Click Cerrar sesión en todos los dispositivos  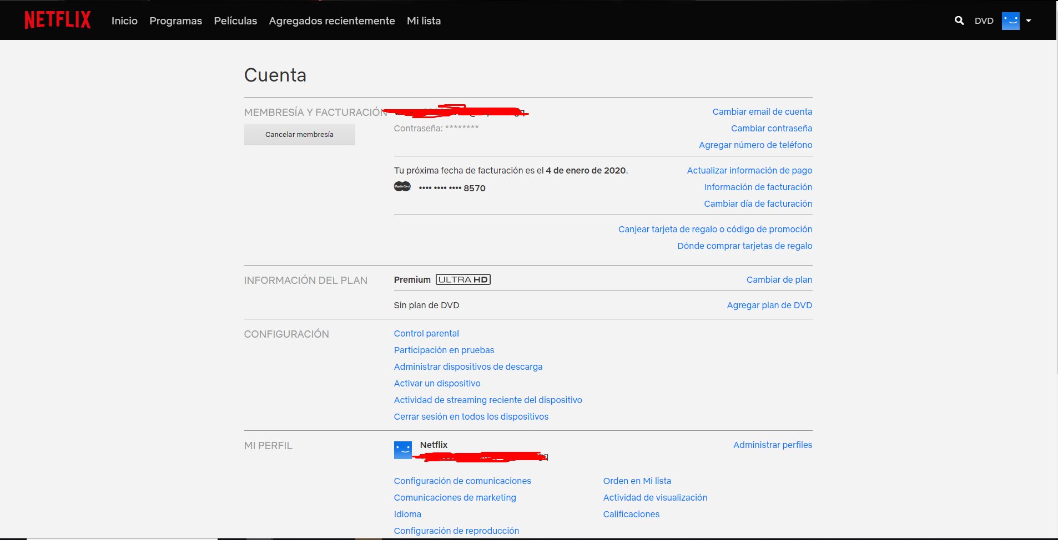pos(471,416)
